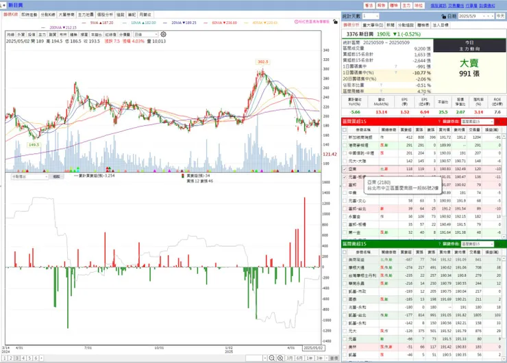The height and width of the screenshot is (363, 507).
Task: Open the 統計天數 dropdown
Action: pos(371,16)
